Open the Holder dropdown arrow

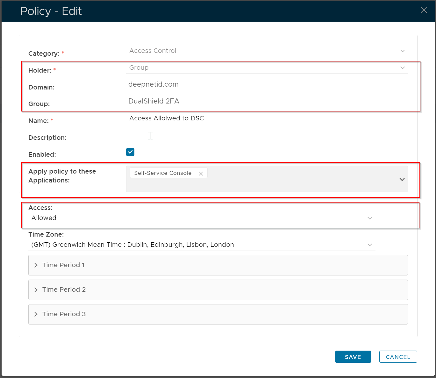click(403, 68)
